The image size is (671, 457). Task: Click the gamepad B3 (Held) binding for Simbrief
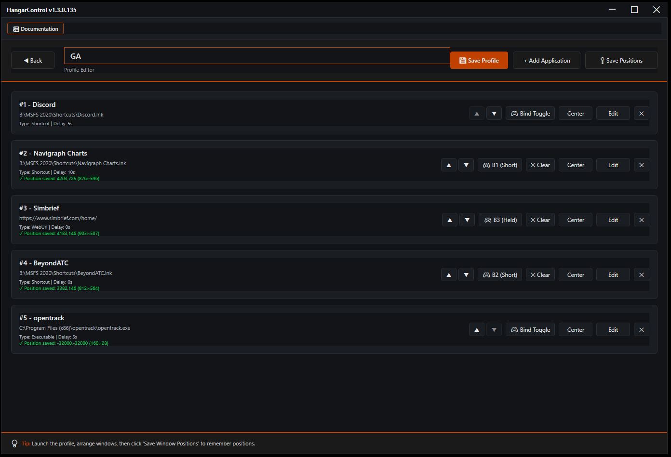point(500,220)
